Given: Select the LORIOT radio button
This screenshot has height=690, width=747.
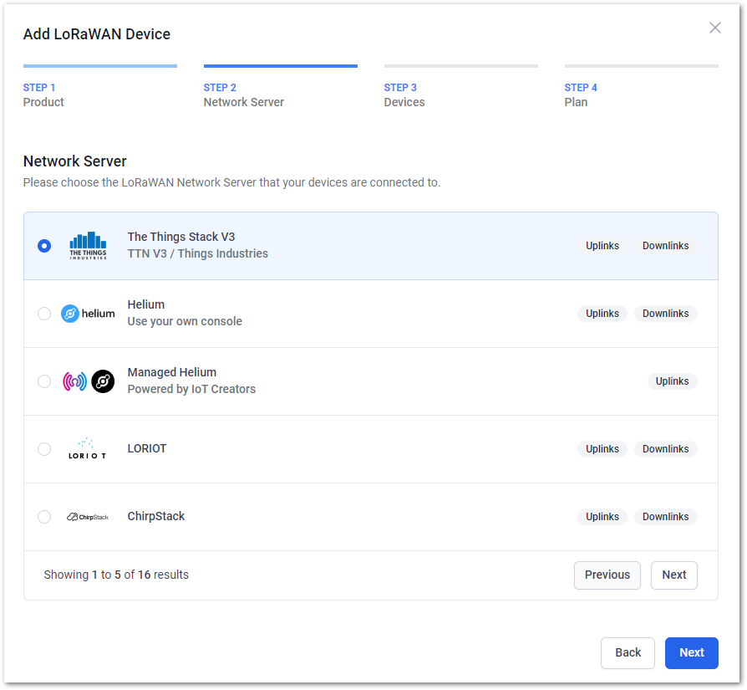Looking at the screenshot, I should point(44,449).
